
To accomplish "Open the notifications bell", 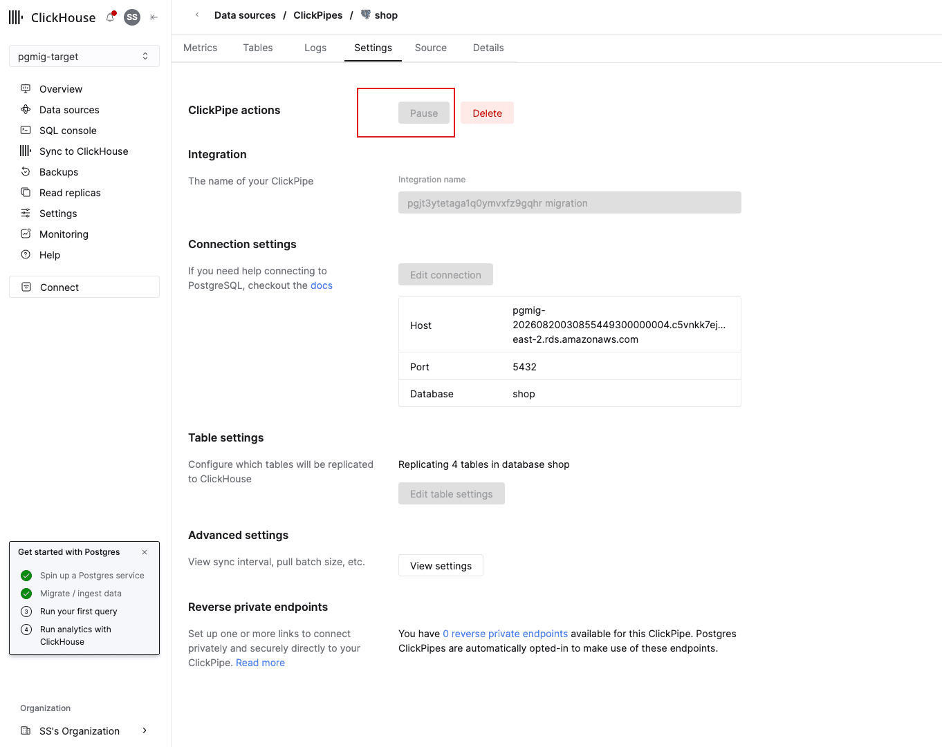I will (x=111, y=17).
